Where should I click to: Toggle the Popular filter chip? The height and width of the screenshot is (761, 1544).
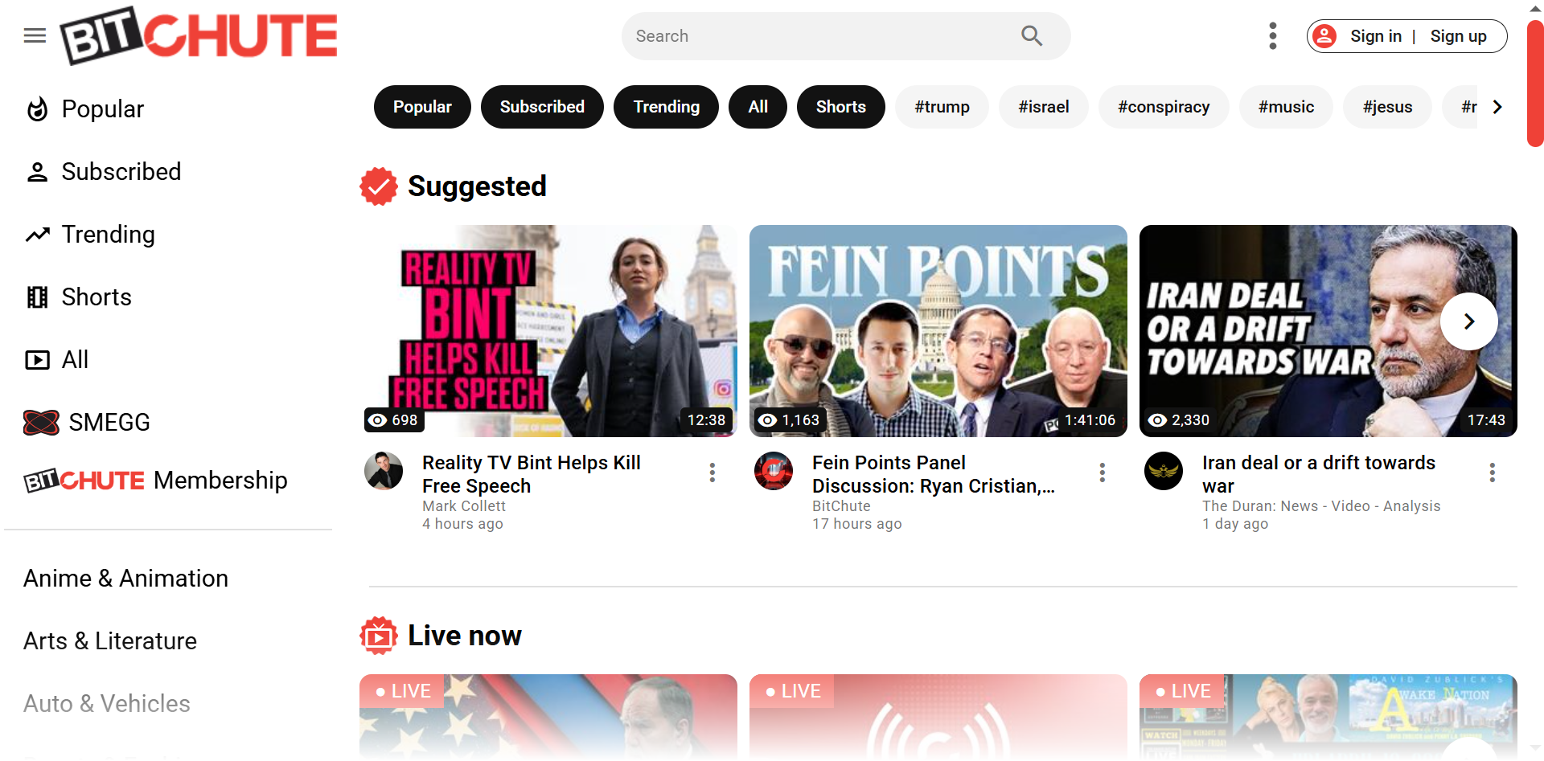[422, 107]
